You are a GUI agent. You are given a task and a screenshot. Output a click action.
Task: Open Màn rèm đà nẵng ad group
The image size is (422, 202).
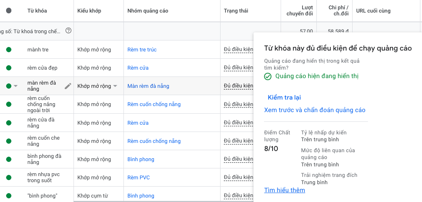(x=148, y=86)
